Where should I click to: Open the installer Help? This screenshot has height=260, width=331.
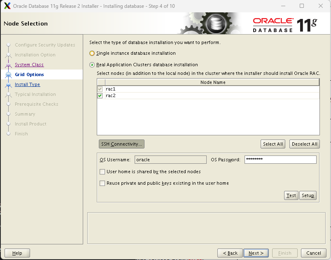(17, 253)
